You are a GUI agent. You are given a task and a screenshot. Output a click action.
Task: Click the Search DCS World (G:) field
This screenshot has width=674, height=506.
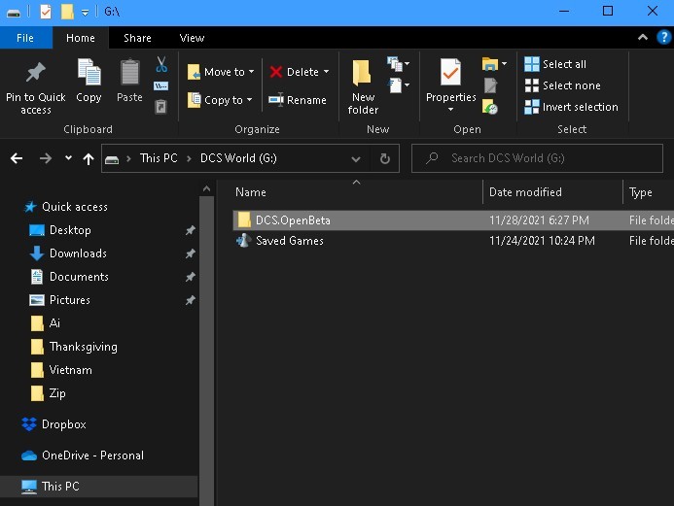click(537, 158)
